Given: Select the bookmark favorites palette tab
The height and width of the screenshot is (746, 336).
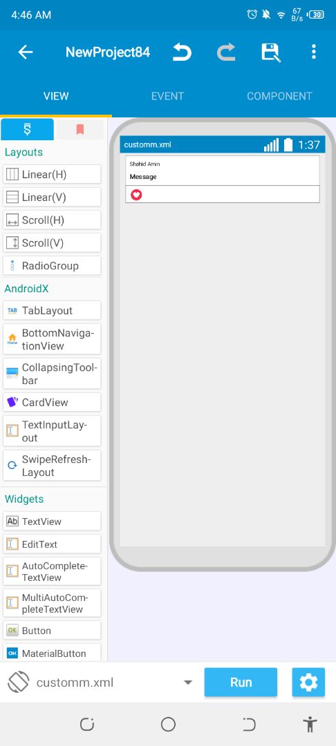Looking at the screenshot, I should click(80, 129).
